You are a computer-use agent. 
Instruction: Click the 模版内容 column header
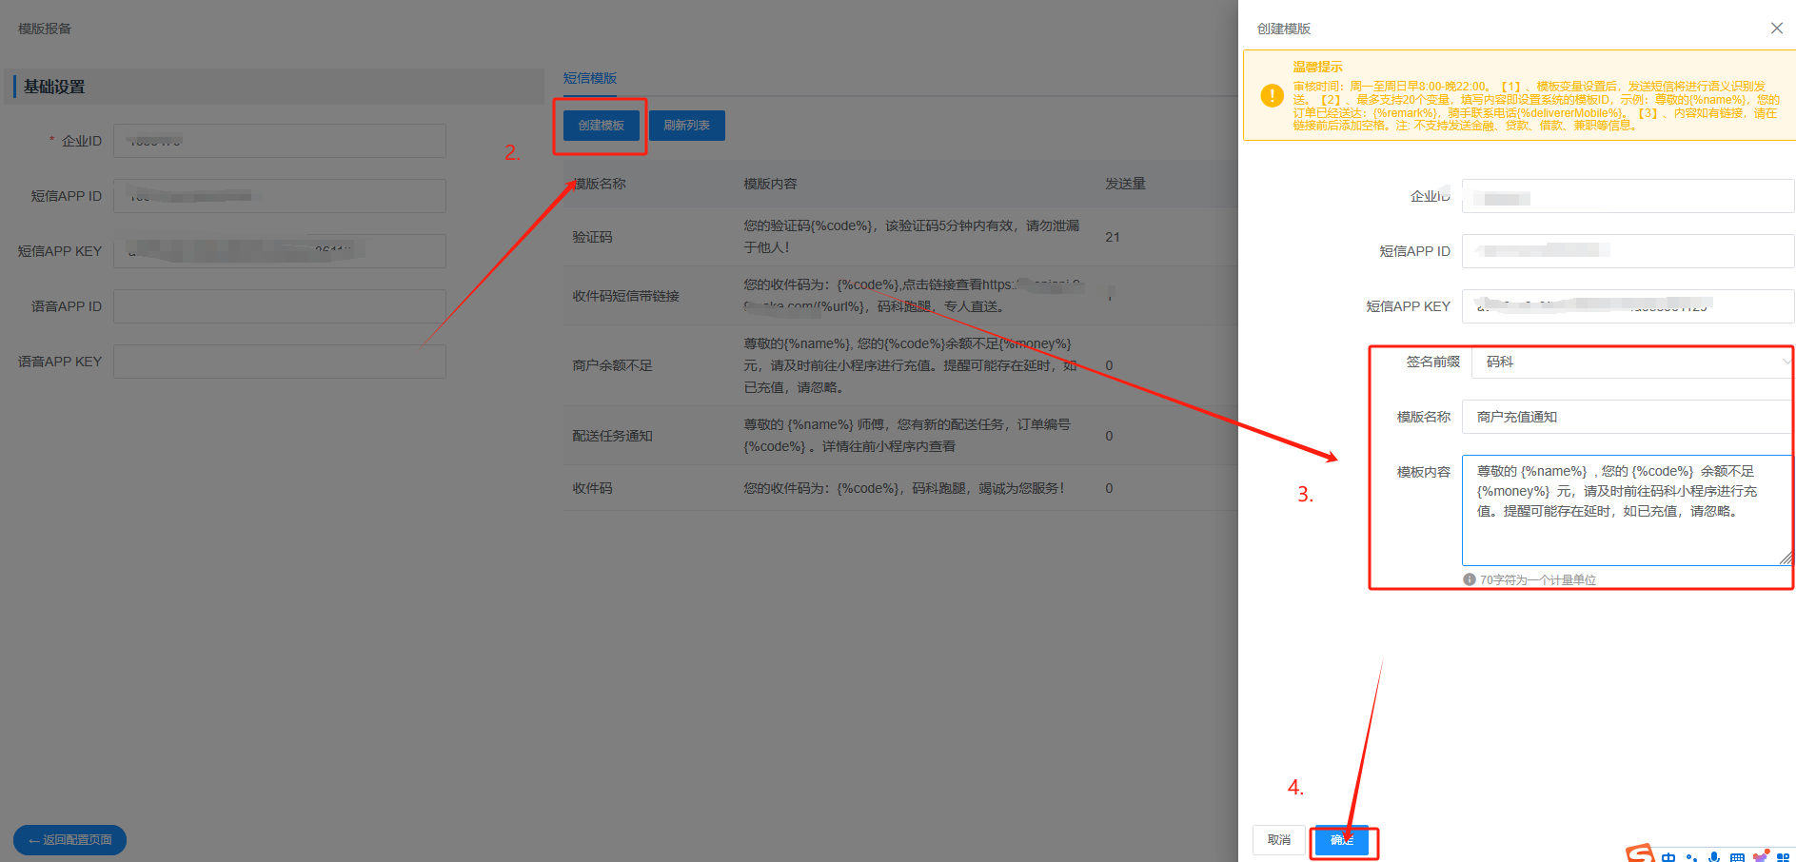pos(770,184)
